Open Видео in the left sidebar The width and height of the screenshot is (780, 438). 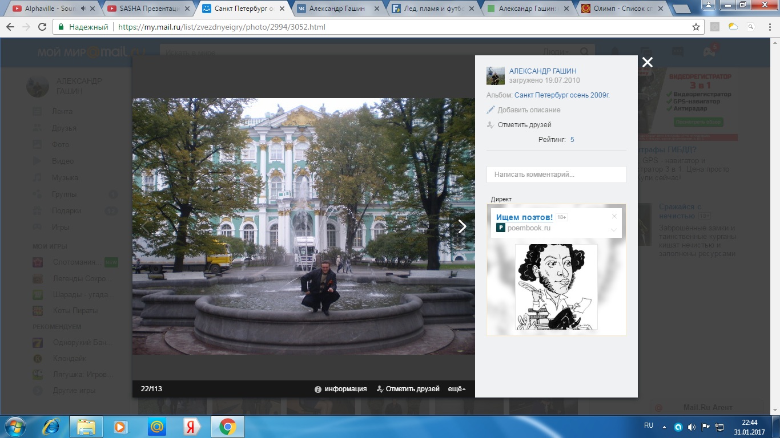(63, 161)
